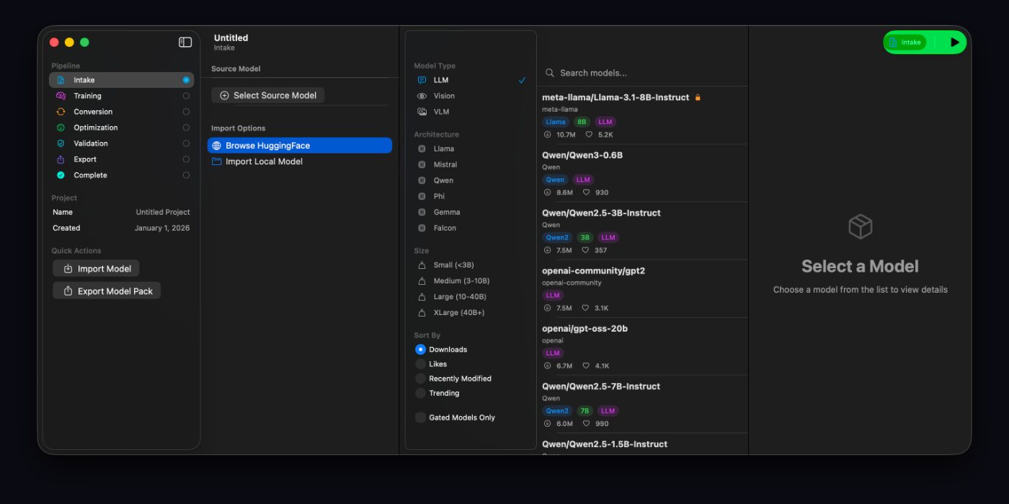
Task: Click the Import Model quick action
Action: click(96, 268)
